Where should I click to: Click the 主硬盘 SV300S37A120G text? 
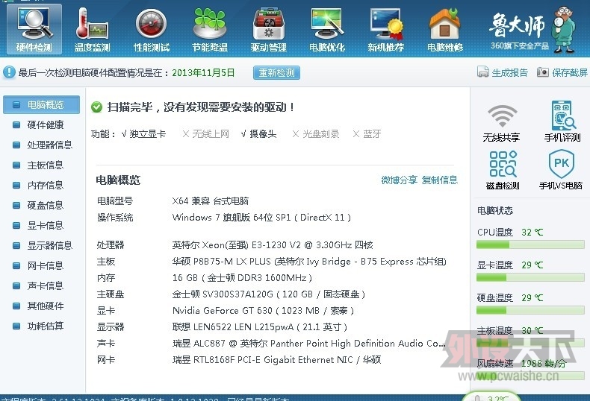pos(269,294)
